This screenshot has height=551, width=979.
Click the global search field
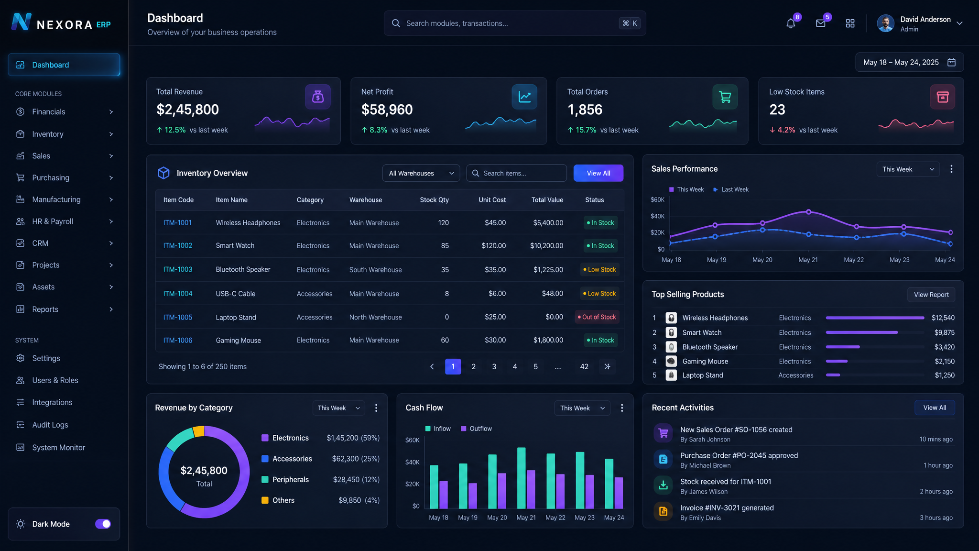[x=515, y=23]
